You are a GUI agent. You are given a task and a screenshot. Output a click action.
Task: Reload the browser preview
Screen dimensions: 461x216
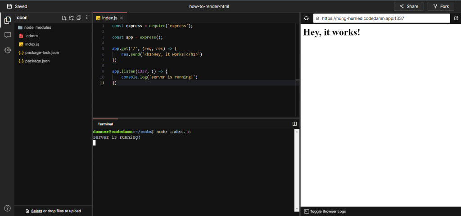306,18
